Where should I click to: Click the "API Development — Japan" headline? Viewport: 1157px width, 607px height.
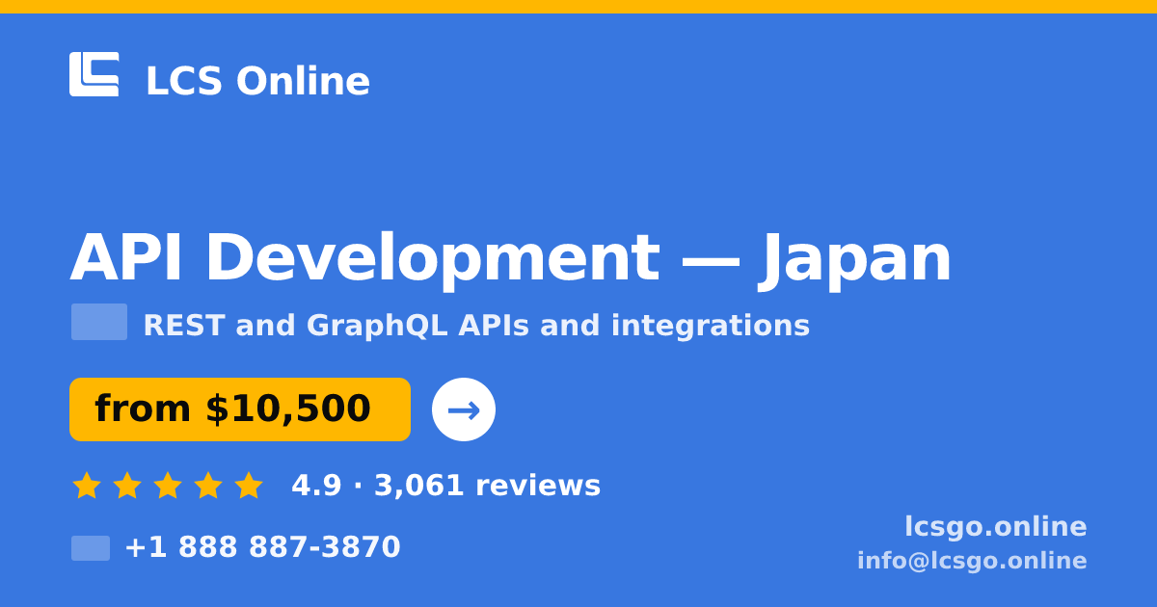coord(511,257)
